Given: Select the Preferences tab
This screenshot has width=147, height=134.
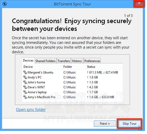Looking at the screenshot, I should 92,61.
